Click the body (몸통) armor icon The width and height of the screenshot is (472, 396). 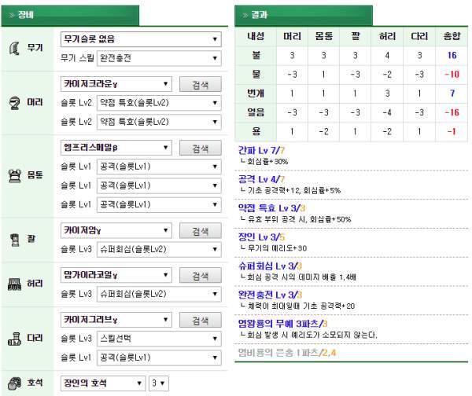[x=14, y=175]
